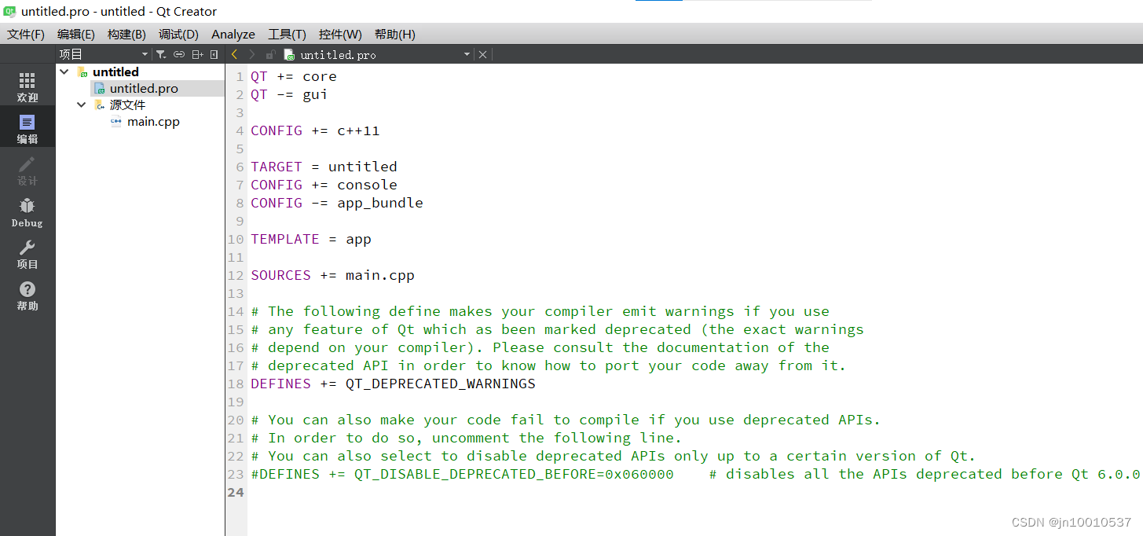Viewport: 1143px width, 536px height.
Task: Toggle synchronize with editor link icon
Action: pos(179,54)
